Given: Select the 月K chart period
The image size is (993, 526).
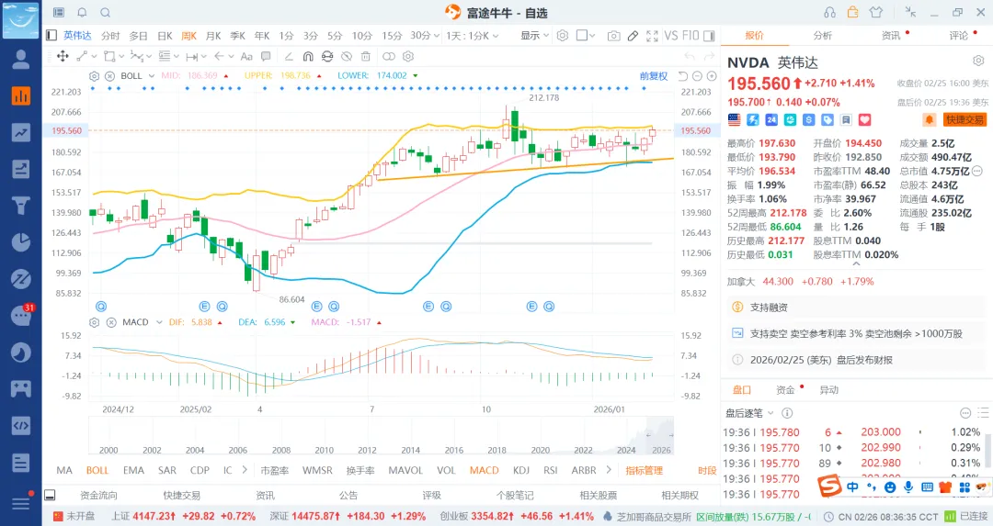Looking at the screenshot, I should 214,36.
